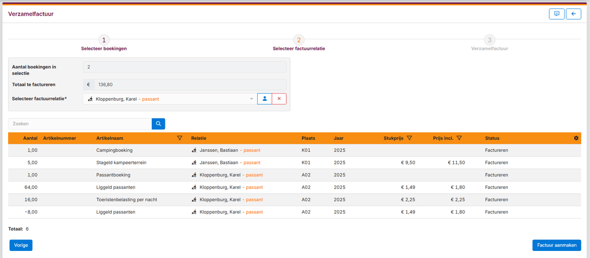This screenshot has width=590, height=258.
Task: Click Totaal te factureren amount field
Action: [190, 85]
